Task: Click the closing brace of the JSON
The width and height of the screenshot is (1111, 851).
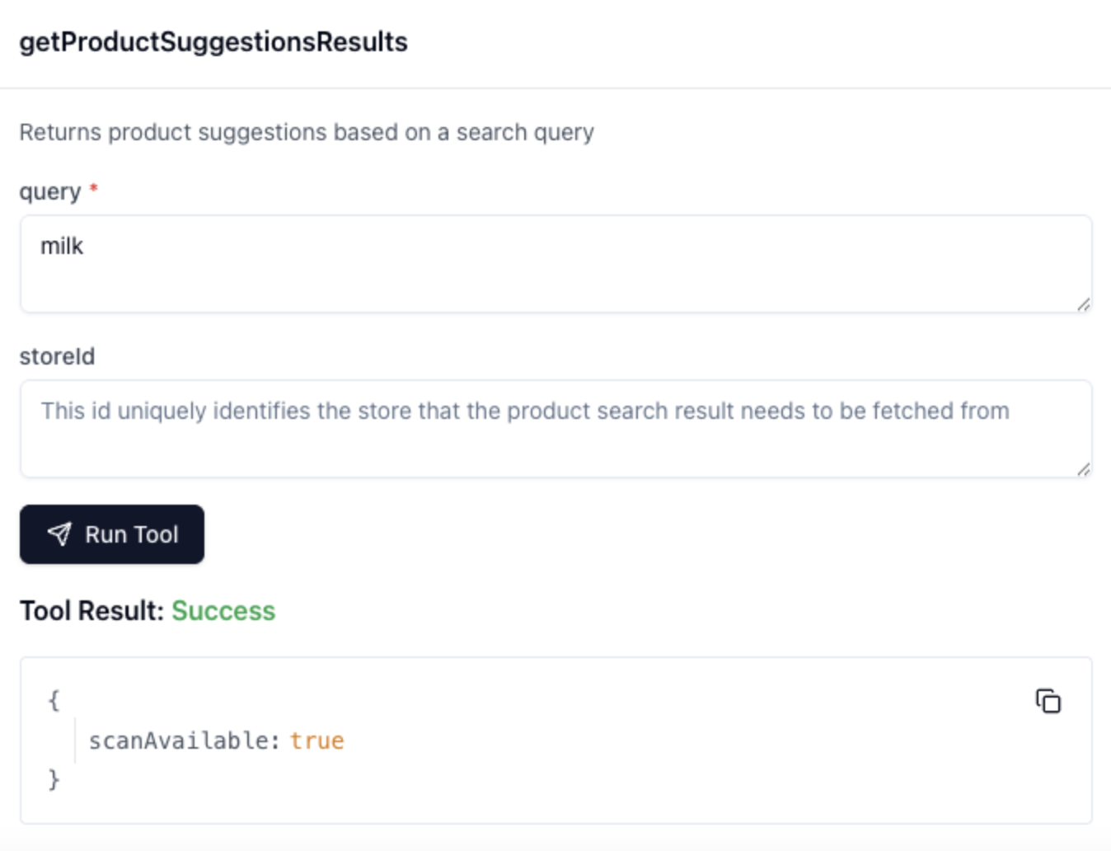Action: 54,779
